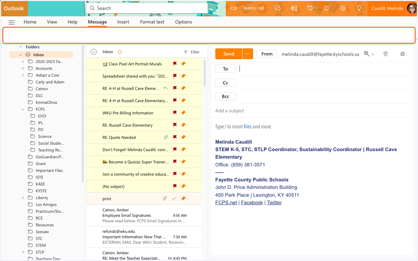Add Inbox to favorites with star icon
Image resolution: width=418 pixels, height=261 pixels.
point(120,52)
